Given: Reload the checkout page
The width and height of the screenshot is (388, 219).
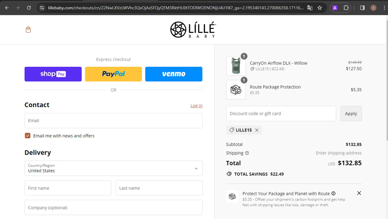Looking at the screenshot, I should [x=29, y=8].
